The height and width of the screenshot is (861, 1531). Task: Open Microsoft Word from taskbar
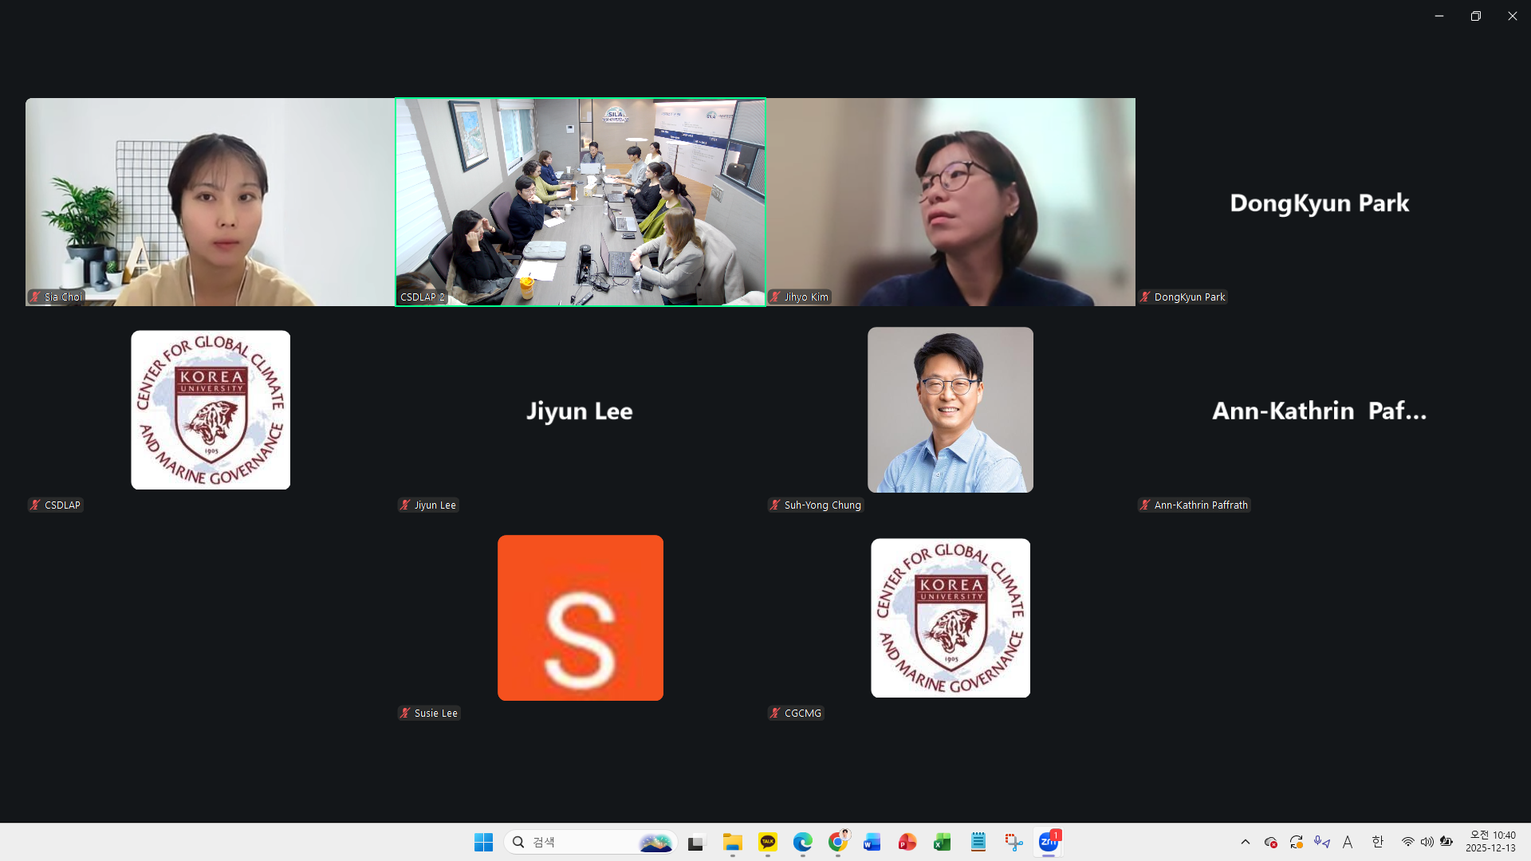click(872, 842)
